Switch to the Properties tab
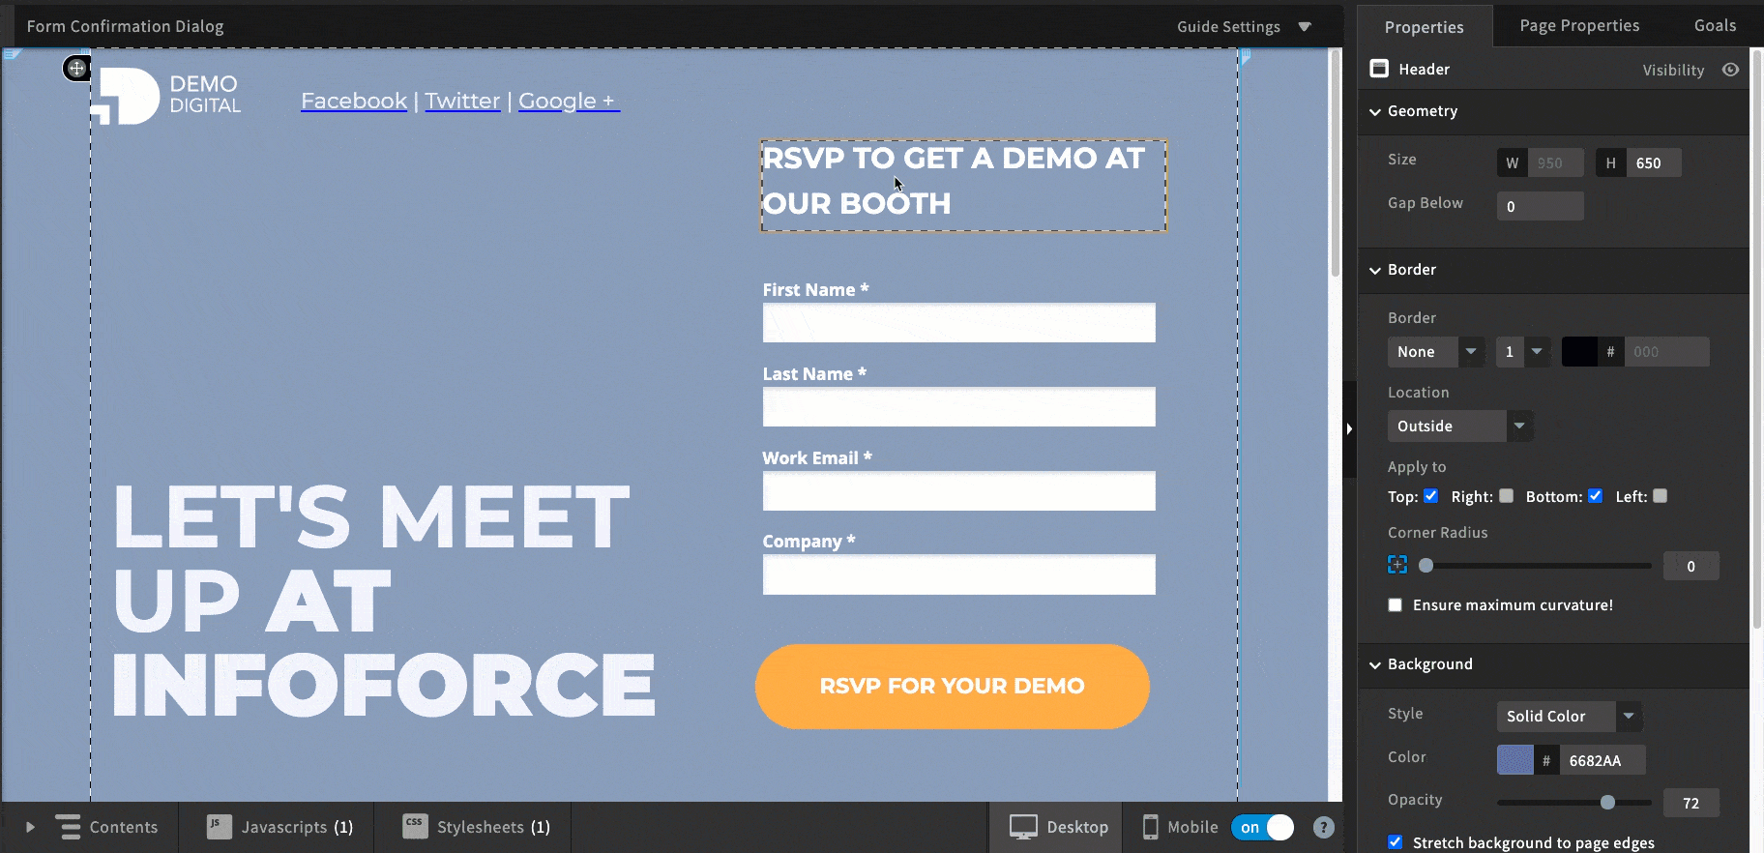 pyautogui.click(x=1424, y=27)
